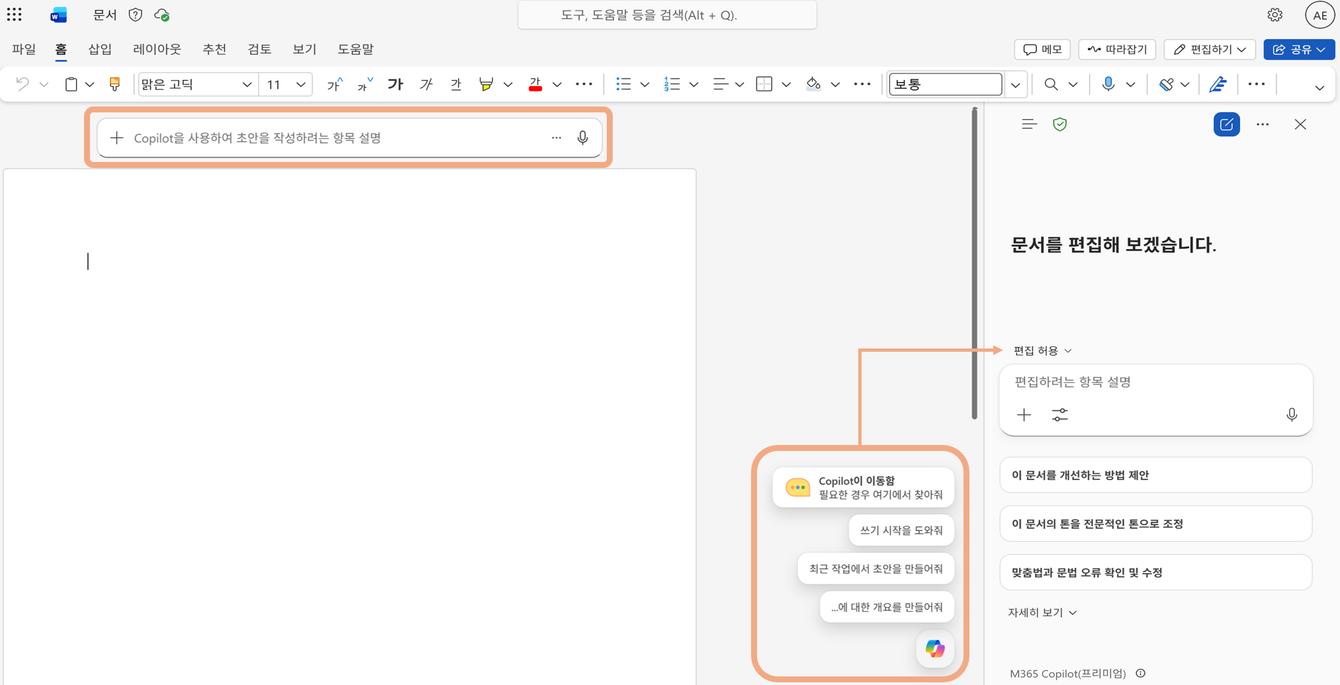
Task: Open the bullet list style dropdown arrow
Action: (x=645, y=85)
